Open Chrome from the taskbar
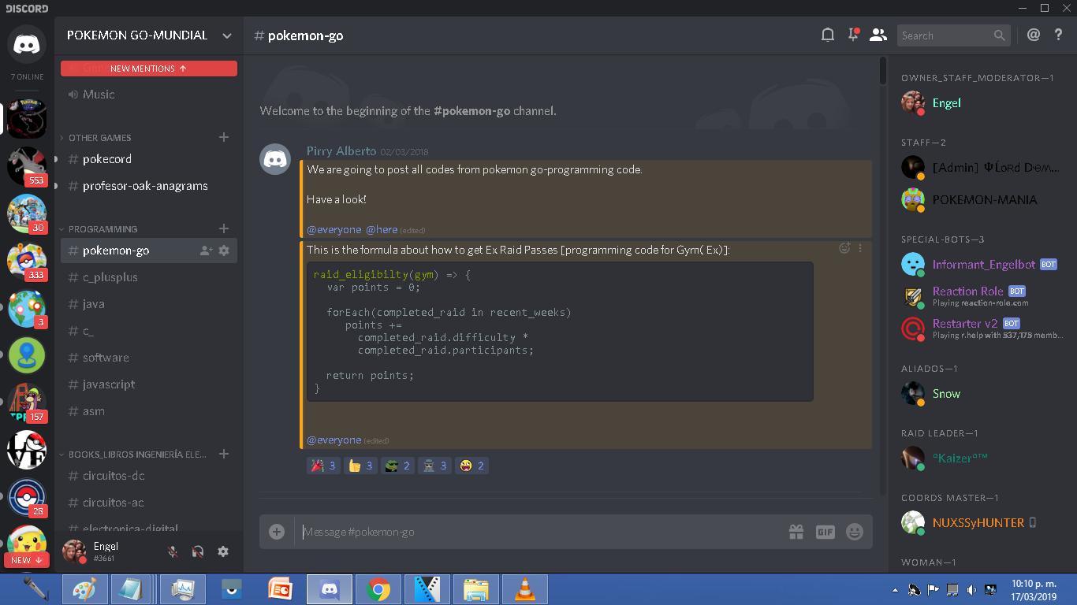1077x605 pixels. (378, 589)
